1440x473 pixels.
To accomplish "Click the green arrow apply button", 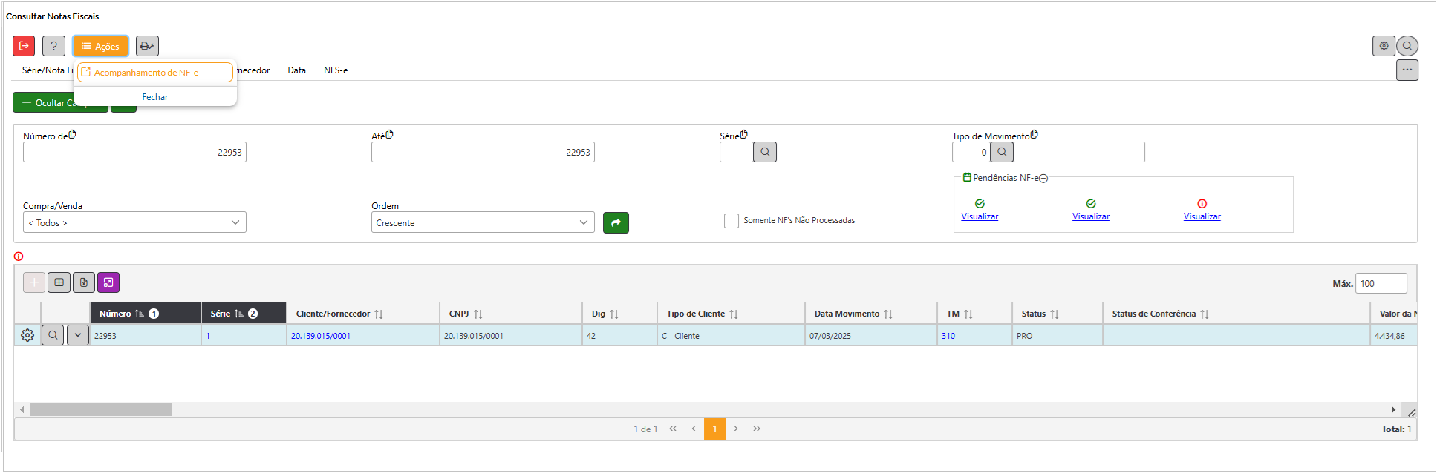I will pyautogui.click(x=616, y=222).
